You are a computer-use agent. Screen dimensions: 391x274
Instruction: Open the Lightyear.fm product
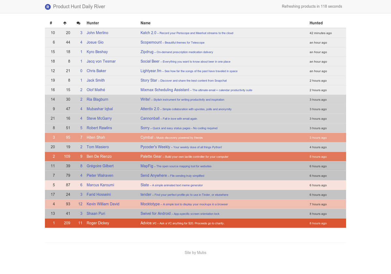(151, 71)
